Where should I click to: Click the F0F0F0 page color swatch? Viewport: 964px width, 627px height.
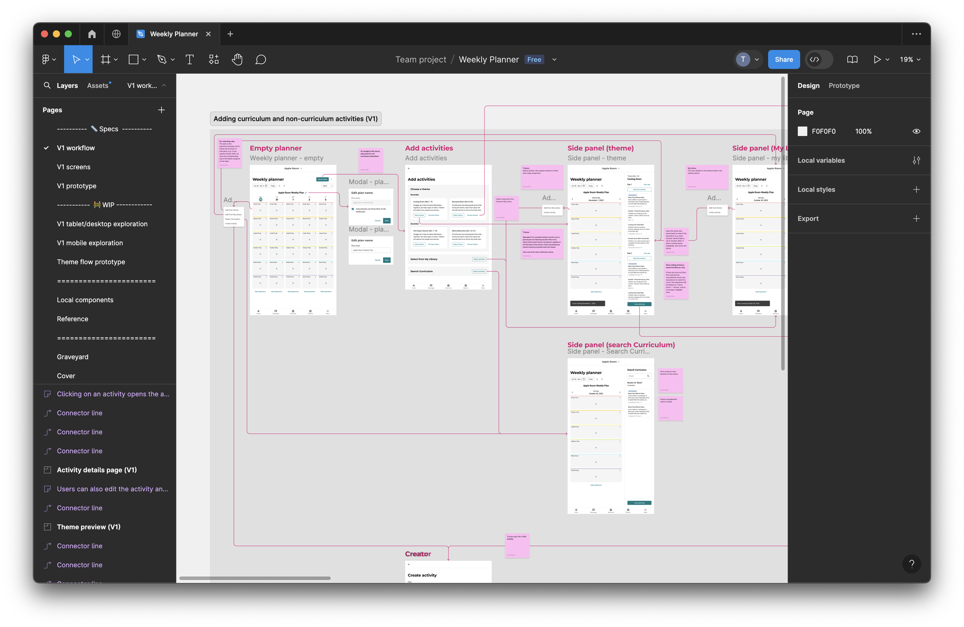(x=802, y=131)
